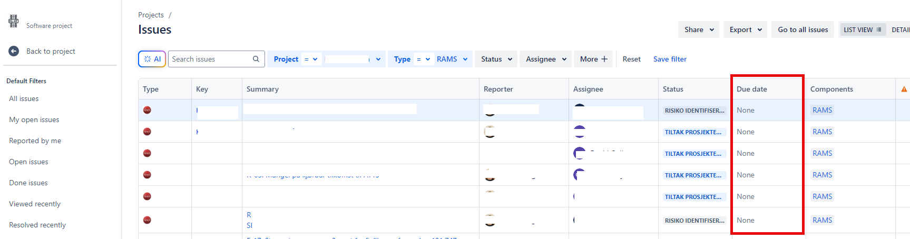The height and width of the screenshot is (239, 910).
Task: Click the issue type icon in the RISIKO IDENTIFISER first row
Action: [147, 110]
